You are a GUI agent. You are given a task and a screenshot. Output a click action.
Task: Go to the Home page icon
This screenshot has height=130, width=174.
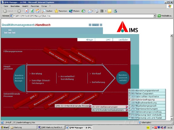click(x=38, y=11)
